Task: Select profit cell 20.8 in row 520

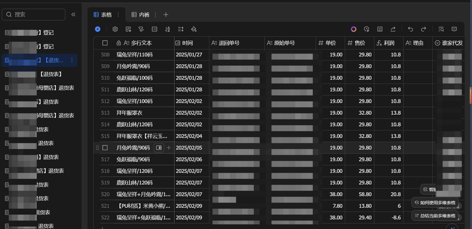Action: click(x=389, y=194)
